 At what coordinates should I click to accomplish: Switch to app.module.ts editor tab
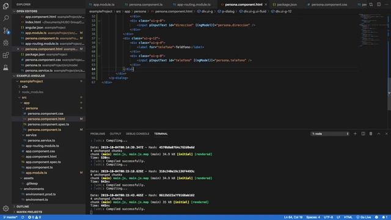[103, 4]
